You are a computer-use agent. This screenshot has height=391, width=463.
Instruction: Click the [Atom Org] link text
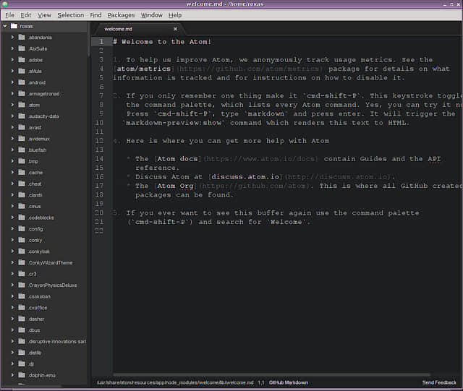coord(175,186)
